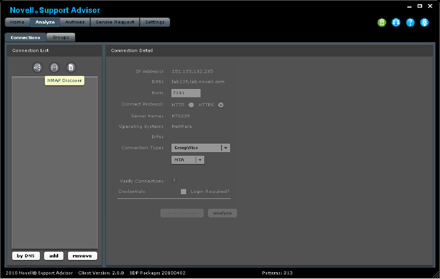Toggle the Login Required checkbox

[x=184, y=192]
